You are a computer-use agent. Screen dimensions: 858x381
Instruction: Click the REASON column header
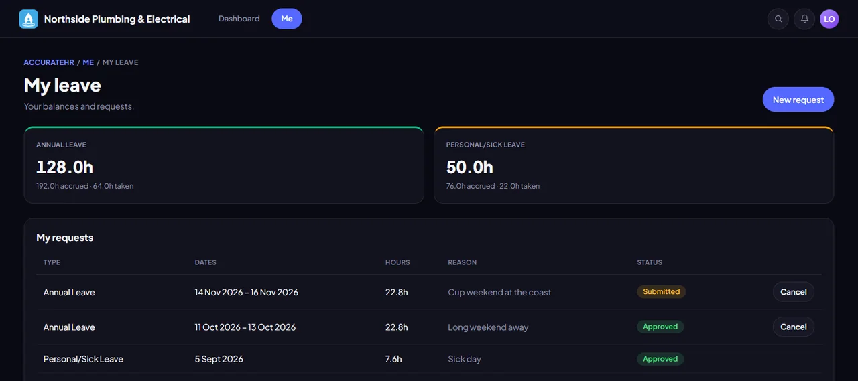click(x=463, y=262)
